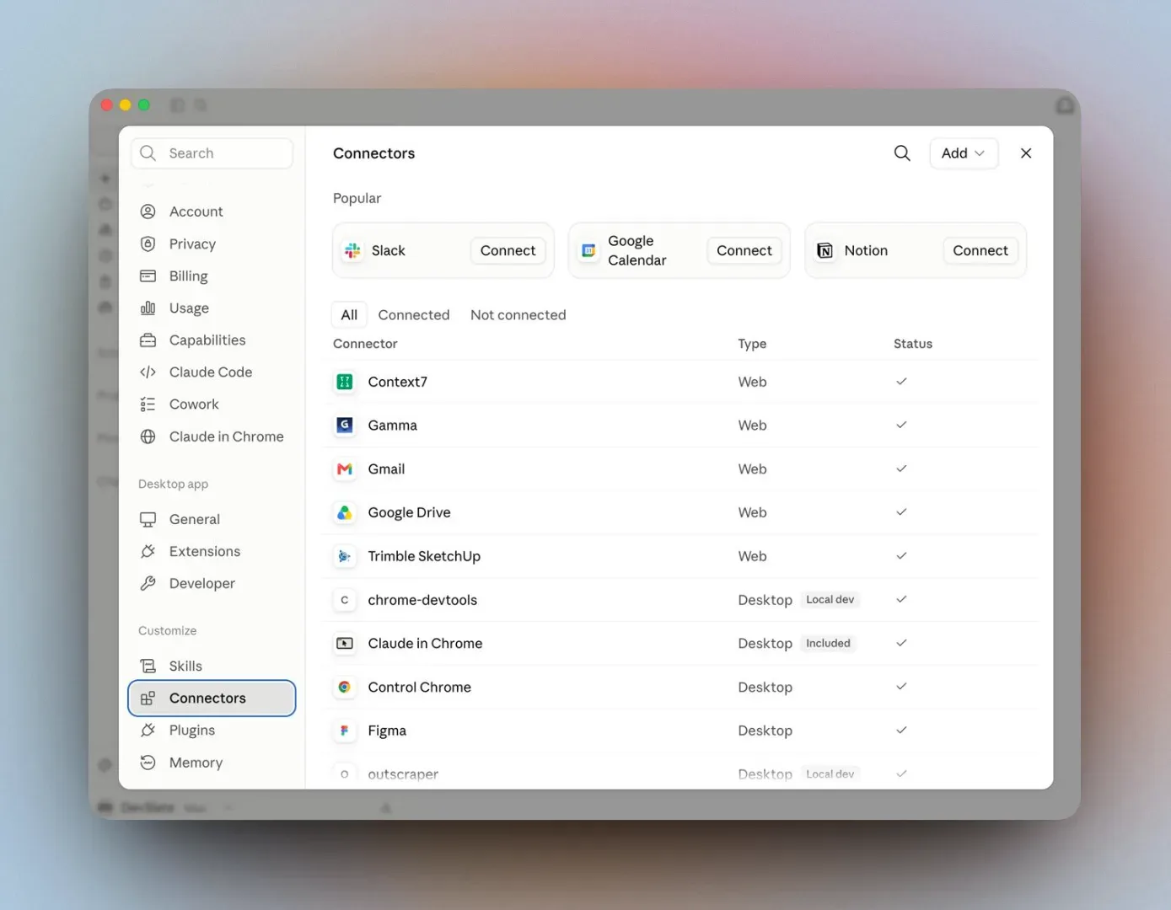Filter by Not connected tab

click(518, 315)
